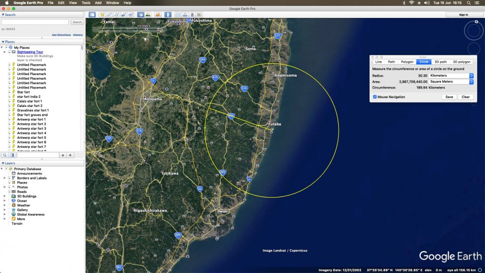Toggle the Borders and Labels layer checkbox
485x273 pixels.
coord(9,178)
